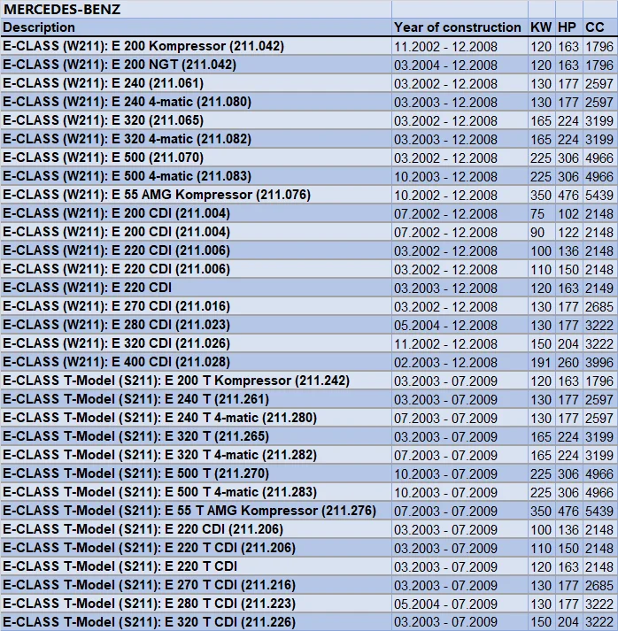Select E 200 Kompressor (211.042) row
This screenshot has width=618, height=631.
[x=309, y=46]
